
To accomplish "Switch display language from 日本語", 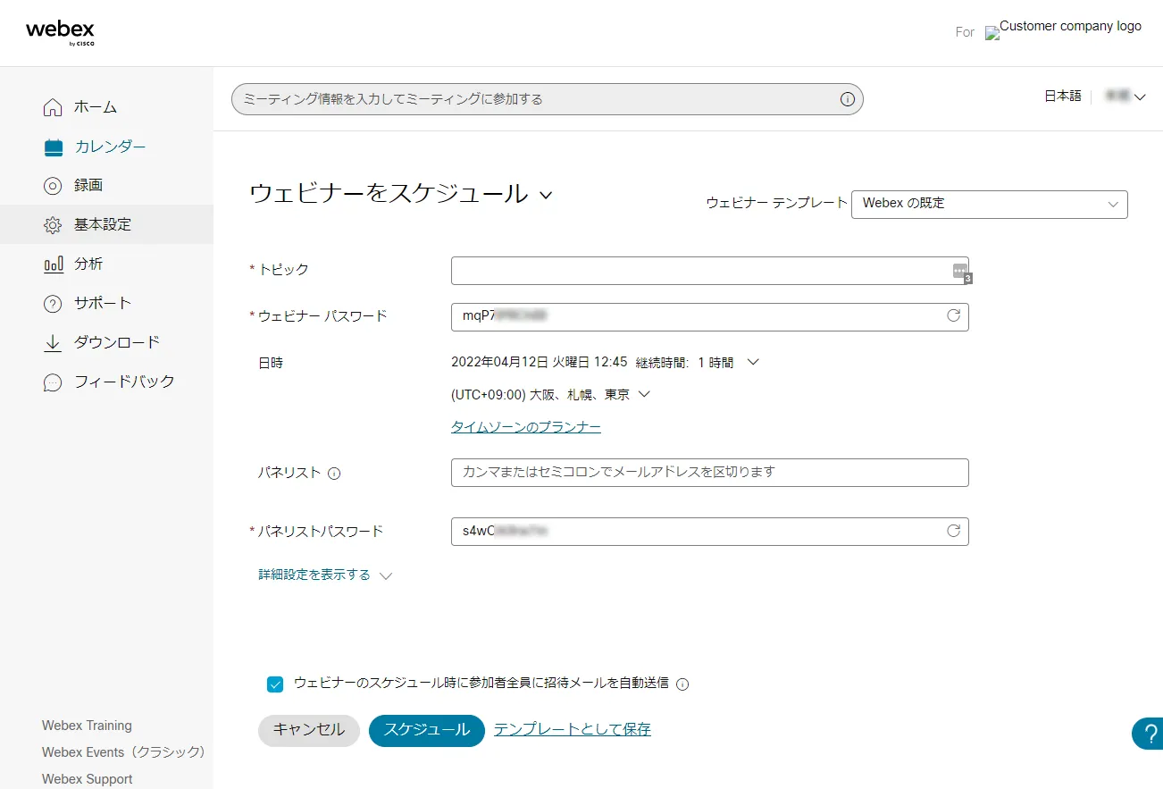I will click(1062, 96).
